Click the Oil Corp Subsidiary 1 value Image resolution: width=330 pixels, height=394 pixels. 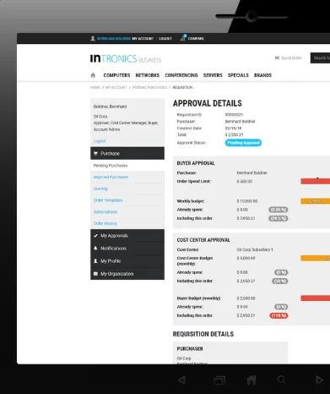(x=255, y=249)
